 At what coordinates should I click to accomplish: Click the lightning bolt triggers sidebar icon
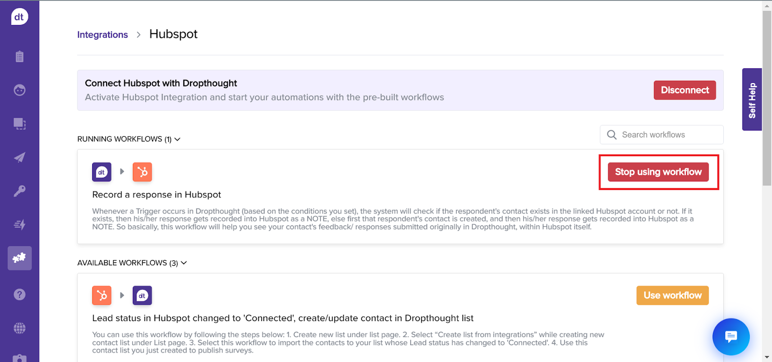[x=19, y=224]
